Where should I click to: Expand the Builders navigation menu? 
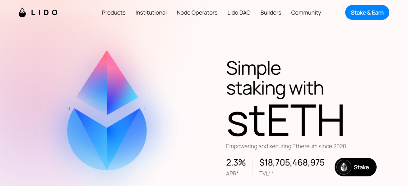271,13
